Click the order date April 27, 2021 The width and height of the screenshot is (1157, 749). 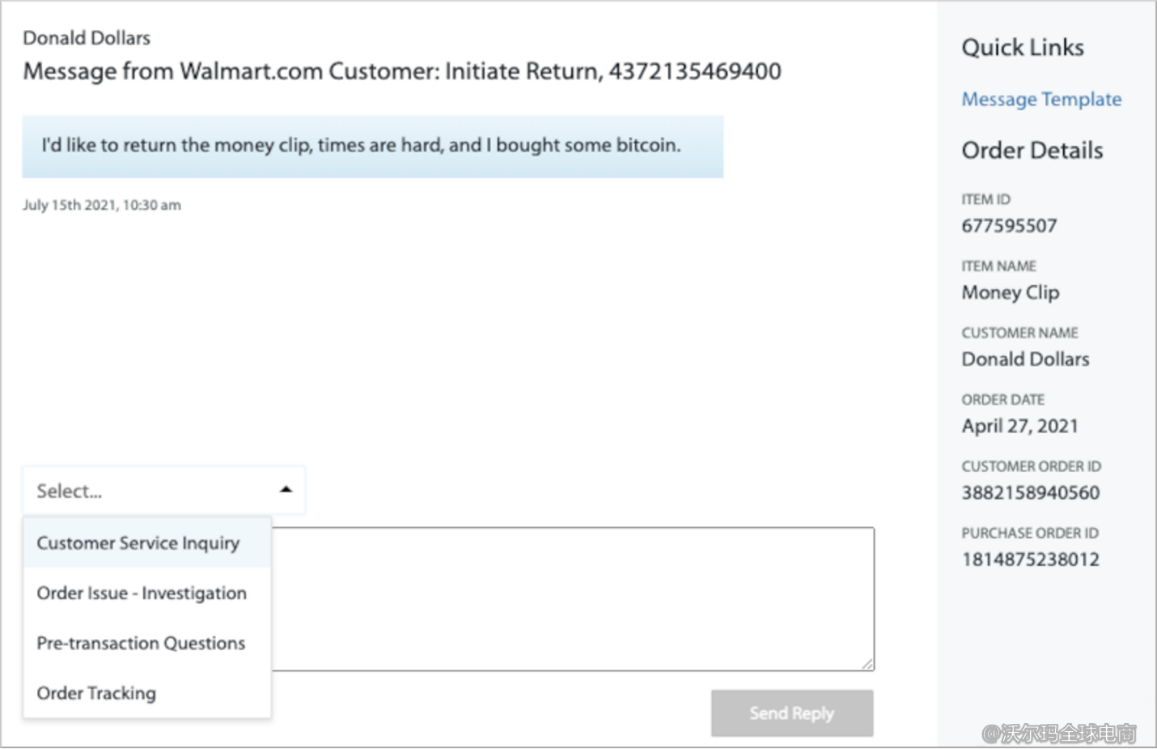1019,426
